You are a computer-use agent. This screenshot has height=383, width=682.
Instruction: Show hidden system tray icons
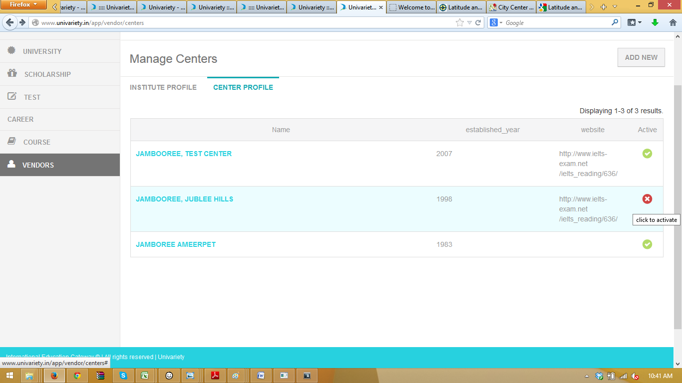[587, 376]
